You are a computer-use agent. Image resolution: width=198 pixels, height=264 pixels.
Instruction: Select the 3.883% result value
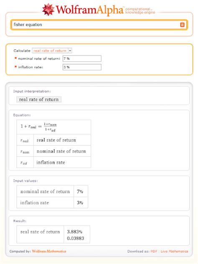tap(75, 232)
